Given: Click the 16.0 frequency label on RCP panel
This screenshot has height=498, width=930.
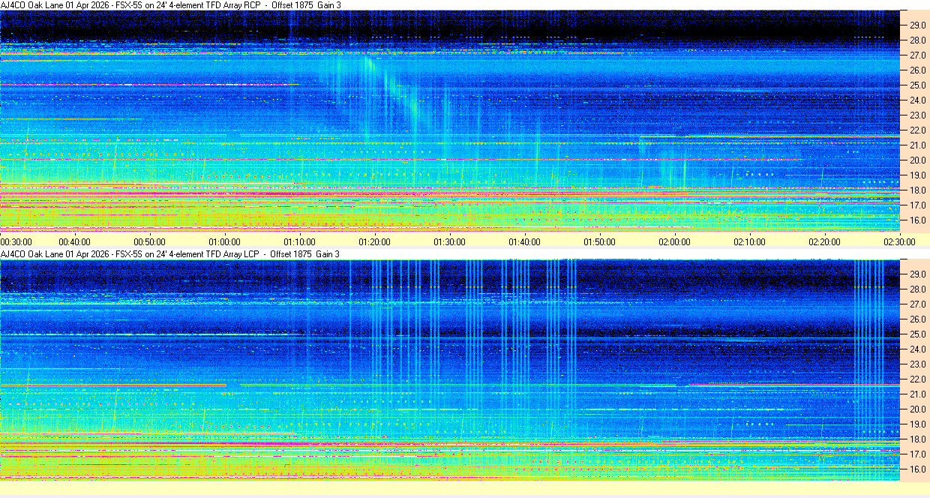Looking at the screenshot, I should tap(917, 220).
